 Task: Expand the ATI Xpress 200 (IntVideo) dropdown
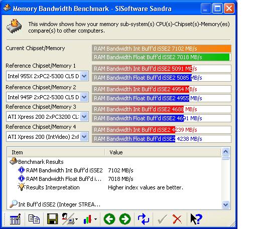point(84,137)
